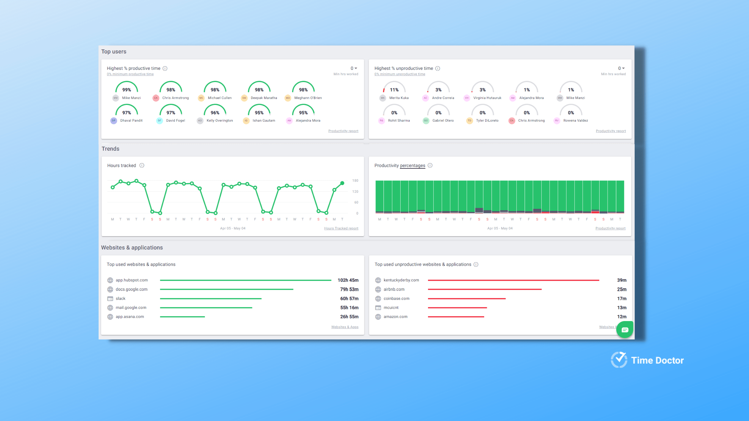The width and height of the screenshot is (749, 421).
Task: Click the info icon next to Productivity percentages
Action: pyautogui.click(x=430, y=165)
